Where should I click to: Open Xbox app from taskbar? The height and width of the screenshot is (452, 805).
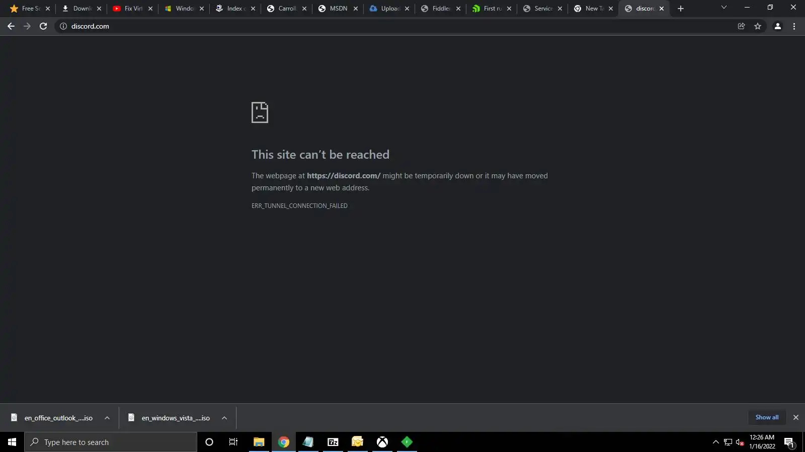tap(382, 442)
